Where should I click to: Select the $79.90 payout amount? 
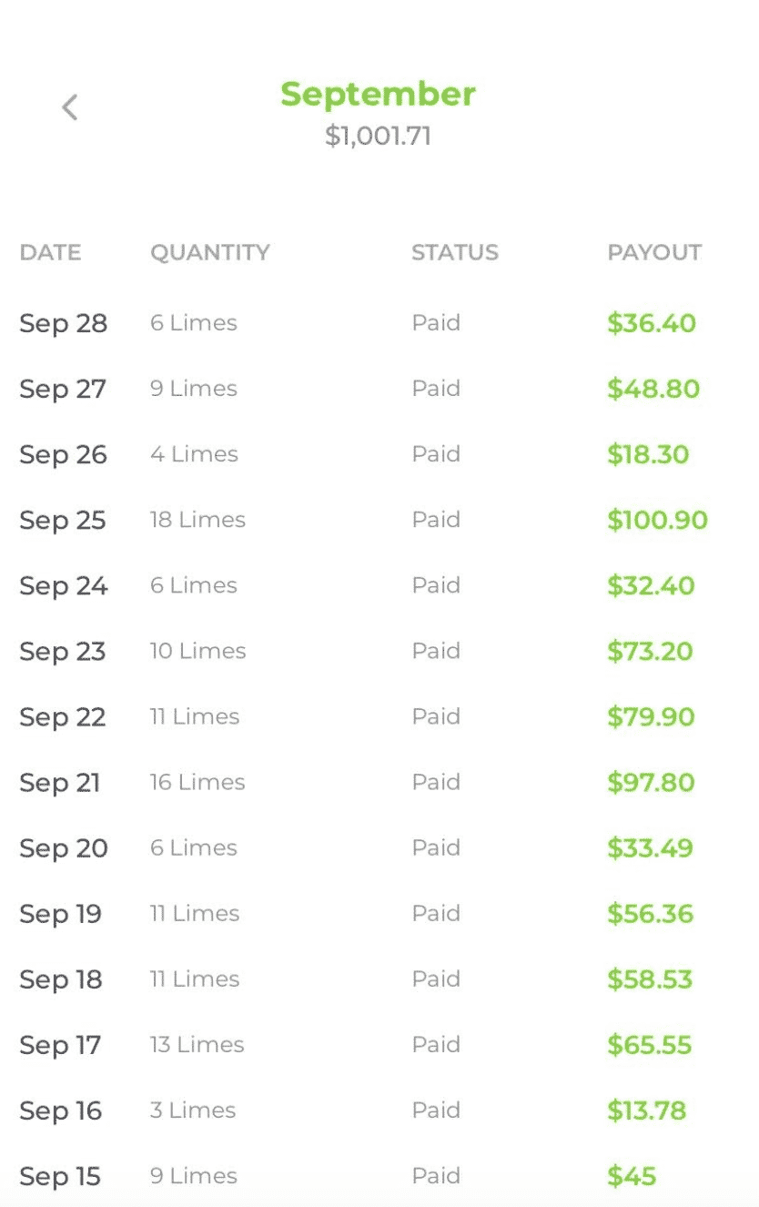point(651,716)
